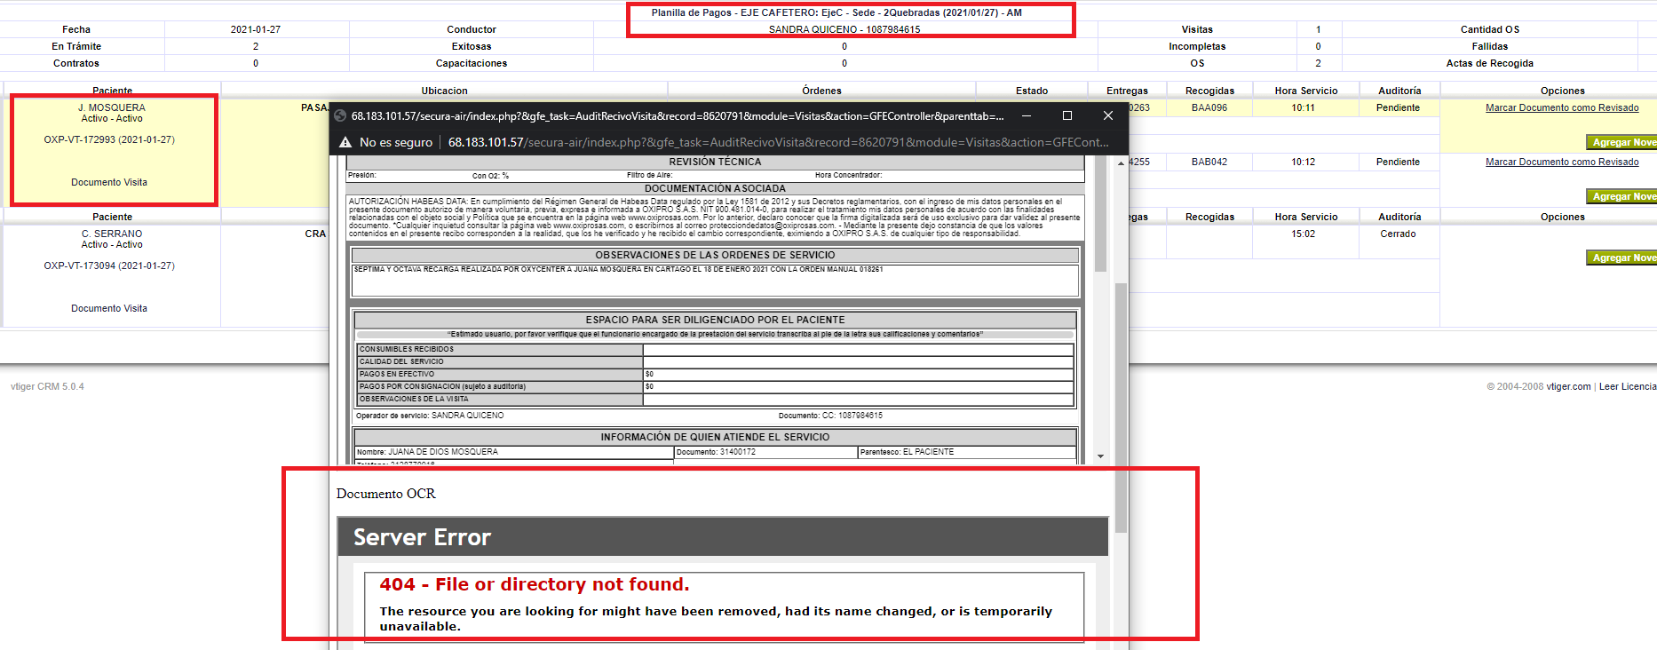
Task: Click patient name C. SERRANO
Action: pos(112,234)
